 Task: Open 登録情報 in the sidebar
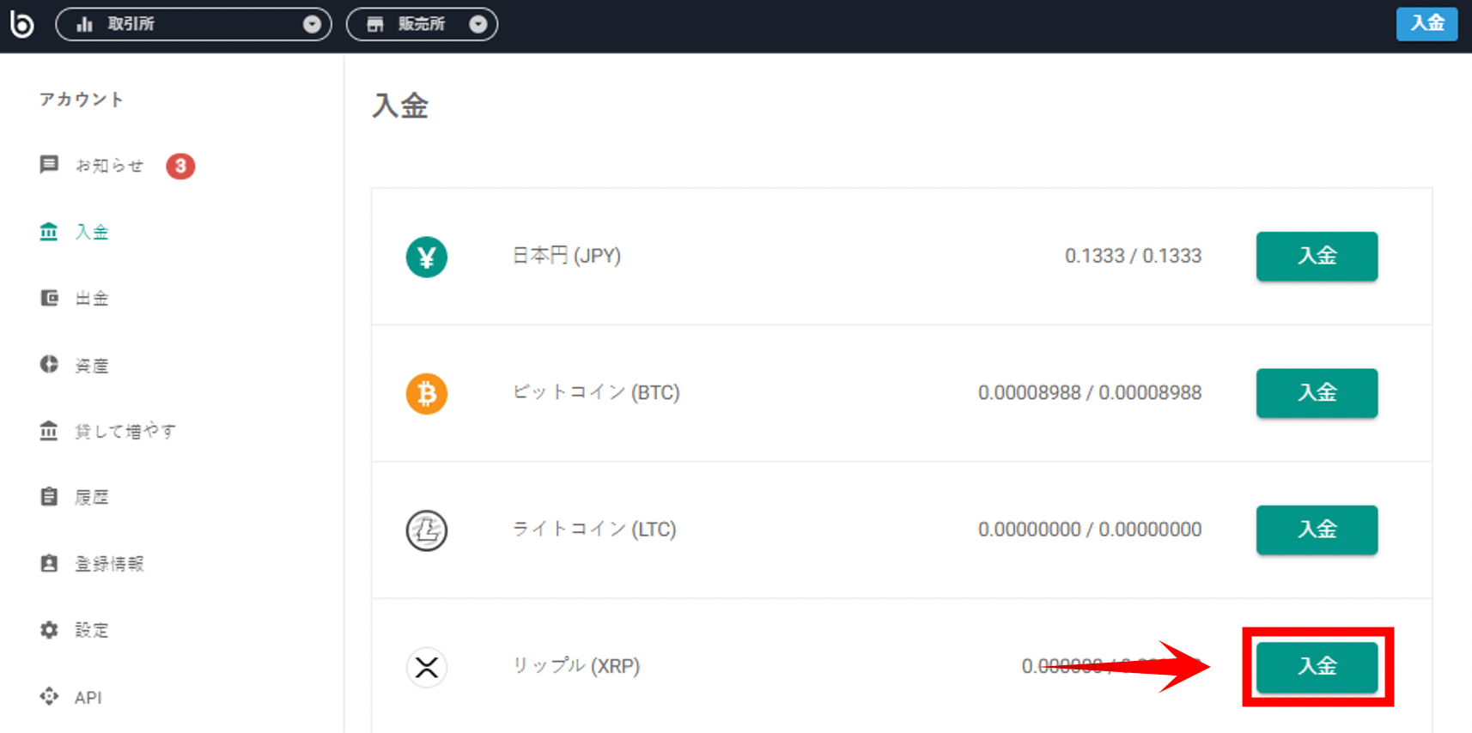click(108, 563)
